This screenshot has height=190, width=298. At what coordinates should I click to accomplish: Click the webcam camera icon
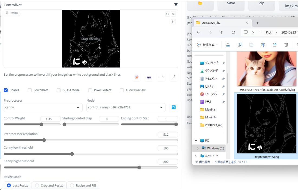click(149, 77)
